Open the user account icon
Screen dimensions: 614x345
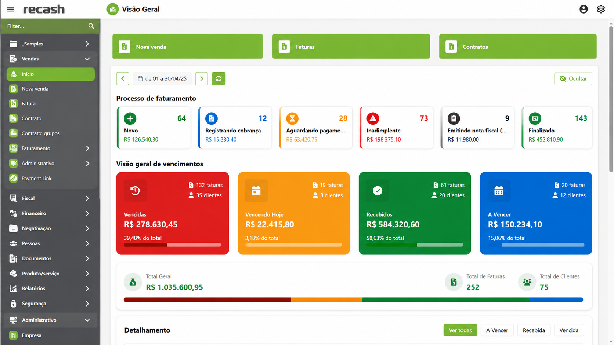[x=584, y=9]
